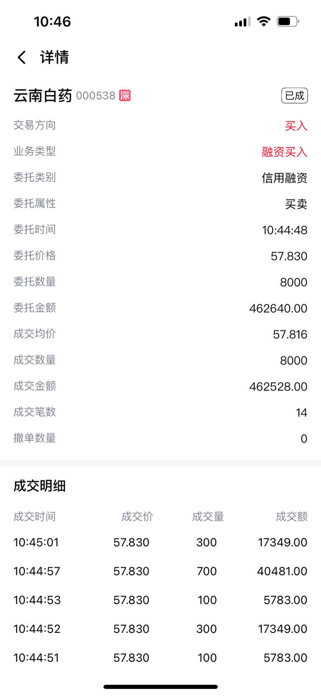The image size is (321, 696).
Task: Tap the 成交时间 column header
Action: (x=35, y=516)
